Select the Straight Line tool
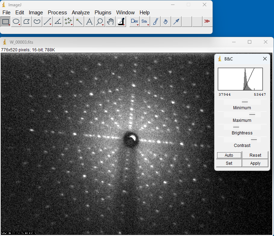Image resolution: width=274 pixels, height=236 pixels. point(47,22)
